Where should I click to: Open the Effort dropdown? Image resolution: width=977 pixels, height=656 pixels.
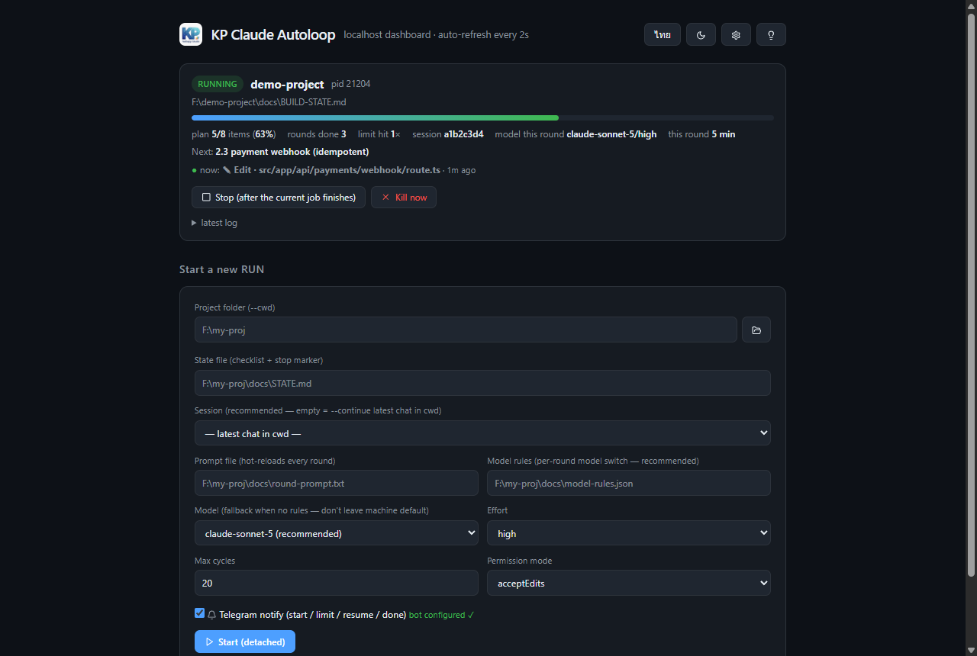click(x=629, y=533)
